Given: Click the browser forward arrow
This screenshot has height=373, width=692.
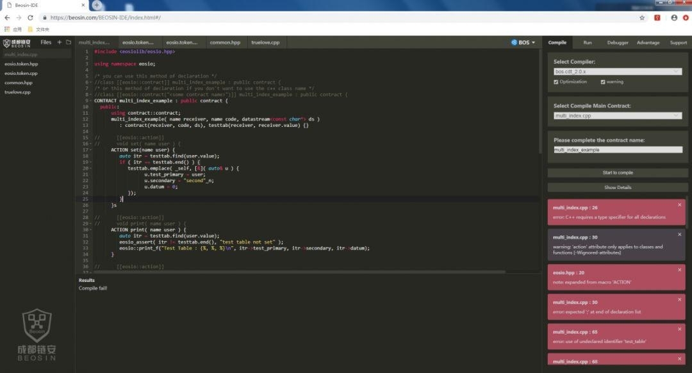Looking at the screenshot, I should pos(19,18).
